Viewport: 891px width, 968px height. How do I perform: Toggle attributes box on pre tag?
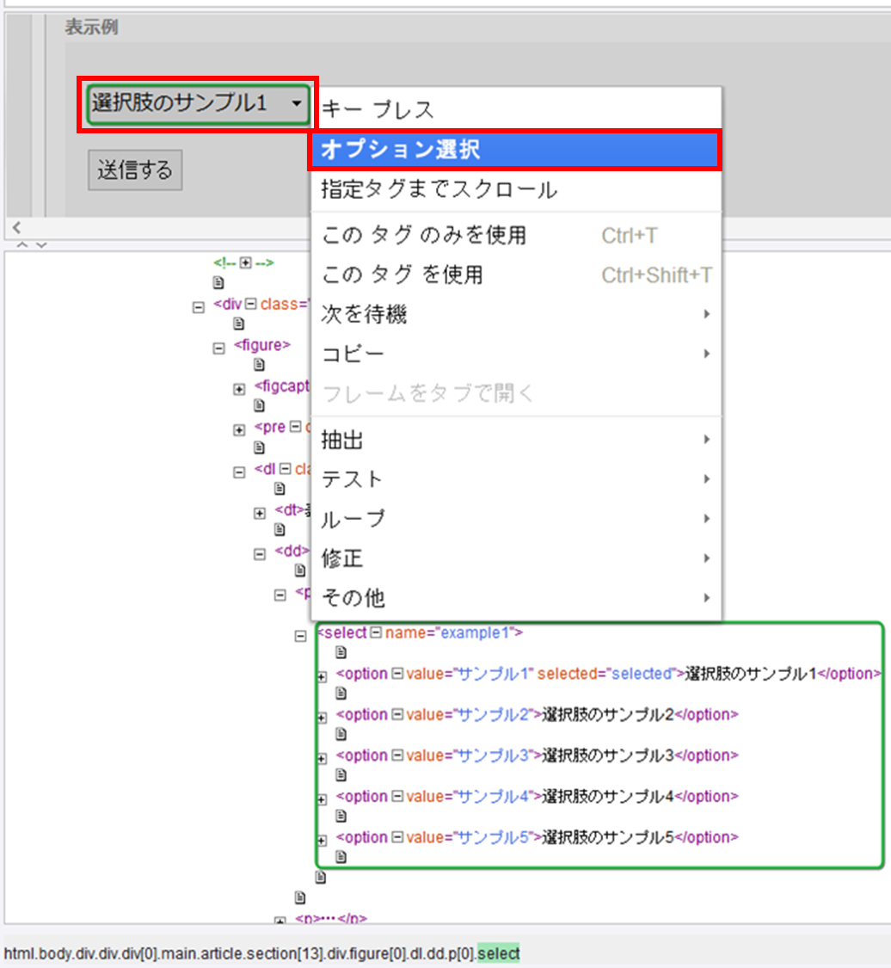click(296, 427)
